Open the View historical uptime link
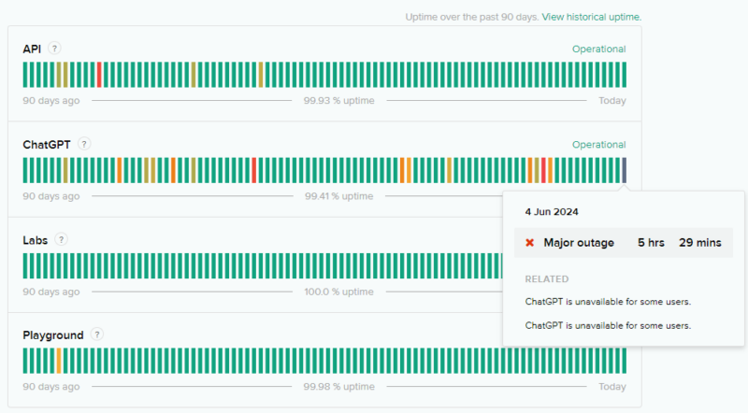The width and height of the screenshot is (748, 413). tap(592, 17)
